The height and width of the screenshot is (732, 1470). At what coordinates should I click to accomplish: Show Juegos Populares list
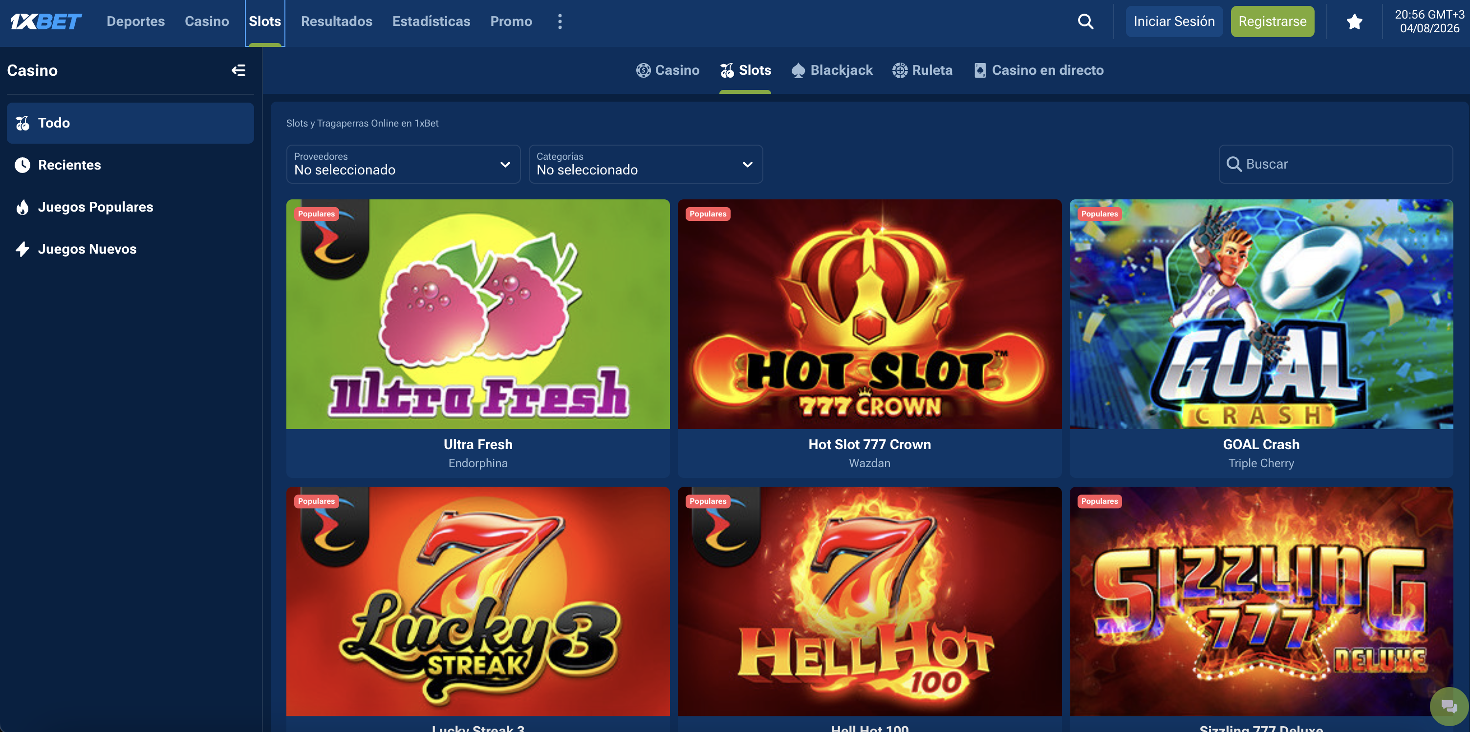point(130,207)
